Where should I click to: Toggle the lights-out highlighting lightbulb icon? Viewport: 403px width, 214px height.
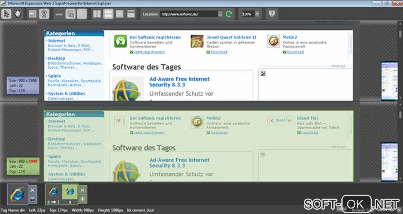click(x=44, y=14)
